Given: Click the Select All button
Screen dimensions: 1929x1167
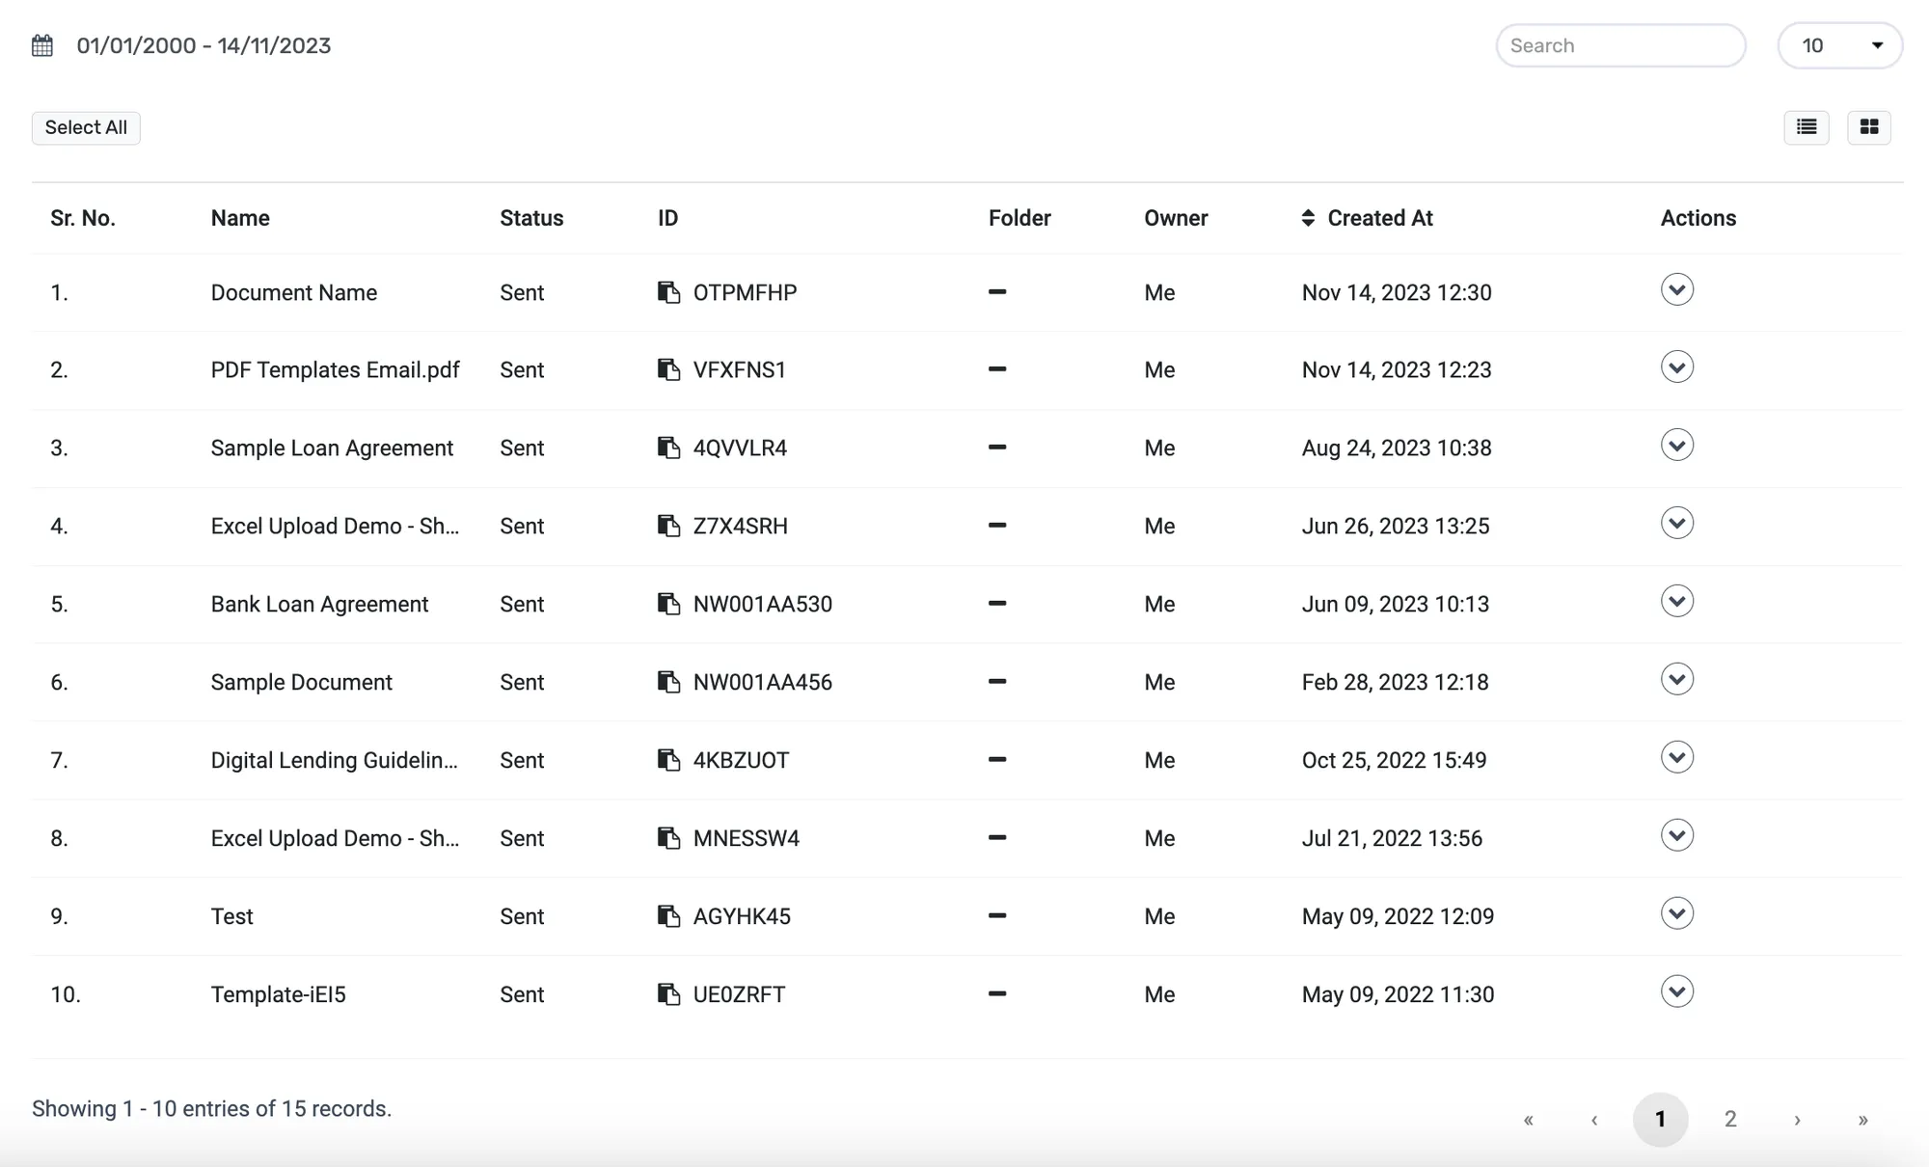Looking at the screenshot, I should pyautogui.click(x=86, y=127).
